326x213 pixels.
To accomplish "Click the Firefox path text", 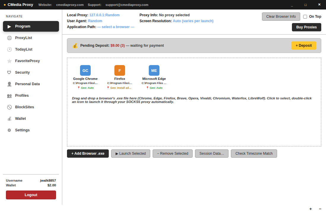I will pos(119,83).
